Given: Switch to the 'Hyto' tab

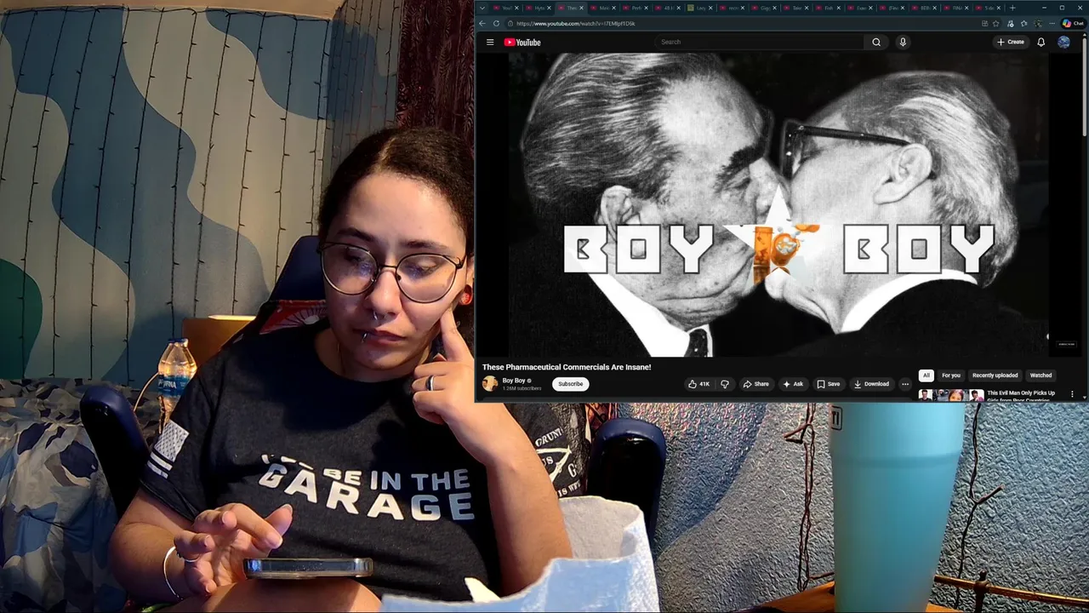Looking at the screenshot, I should tap(538, 8).
